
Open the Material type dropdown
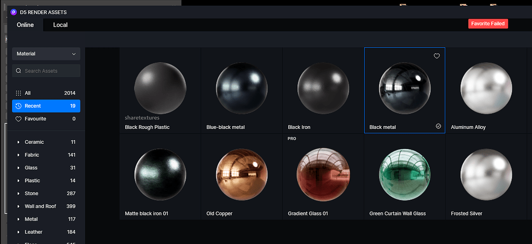tap(46, 54)
